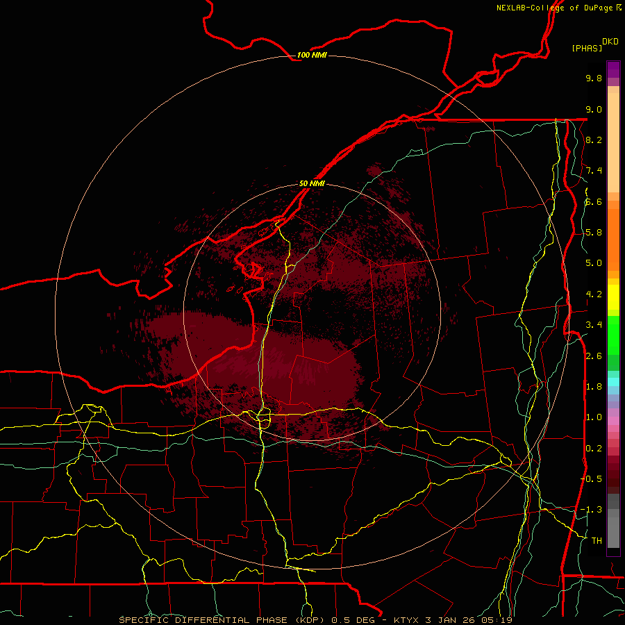The image size is (625, 625).
Task: Click the 5.8 value on the color scale
Action: tap(594, 233)
